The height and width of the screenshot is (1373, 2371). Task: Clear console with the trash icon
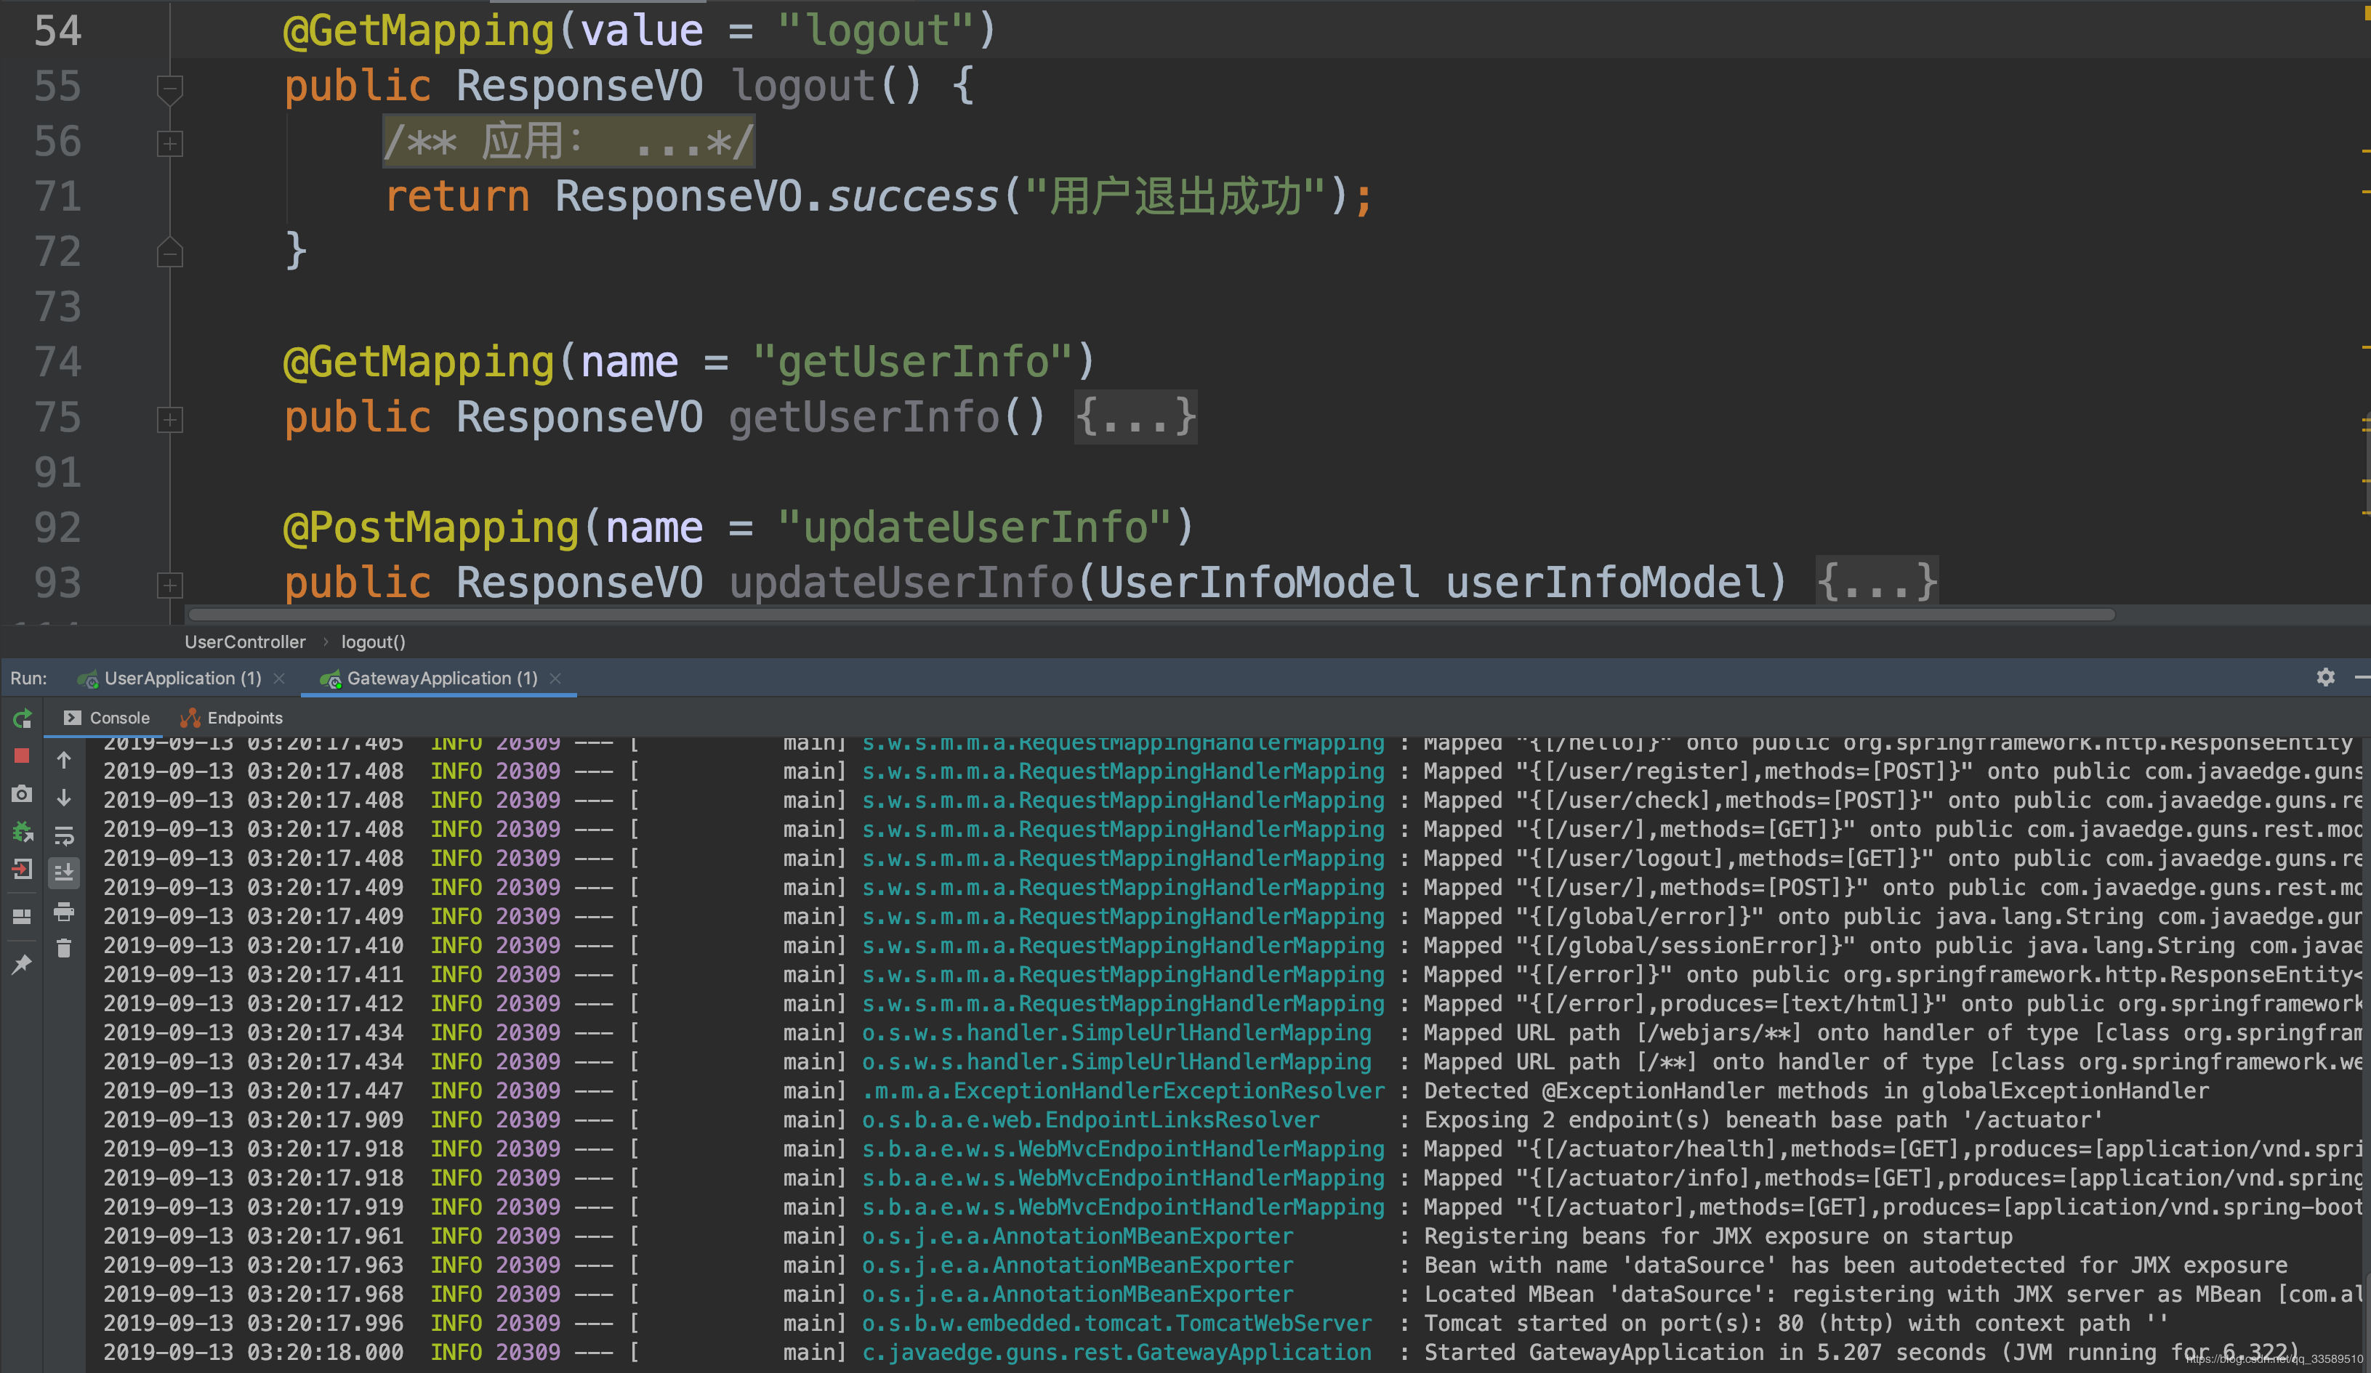(x=64, y=949)
